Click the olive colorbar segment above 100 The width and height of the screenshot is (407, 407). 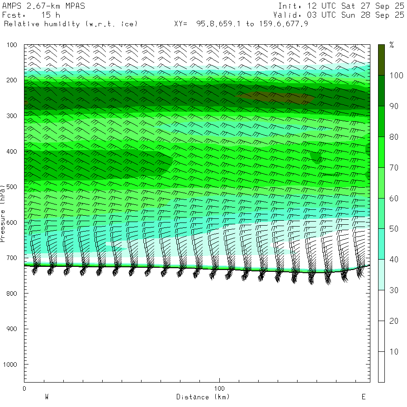click(381, 60)
